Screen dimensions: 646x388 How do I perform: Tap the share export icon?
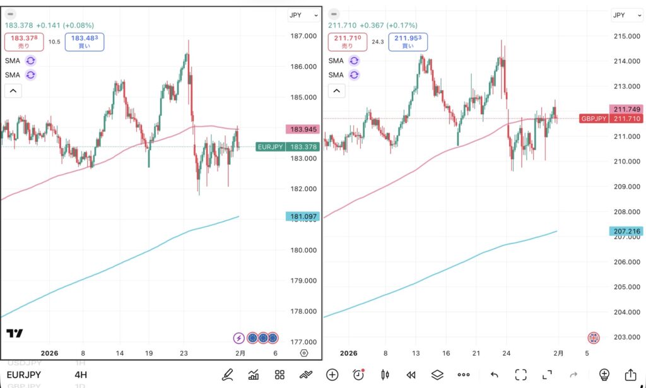630,375
